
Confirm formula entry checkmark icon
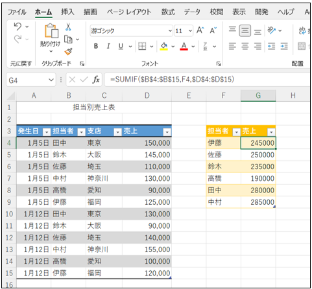pyautogui.click(x=84, y=80)
